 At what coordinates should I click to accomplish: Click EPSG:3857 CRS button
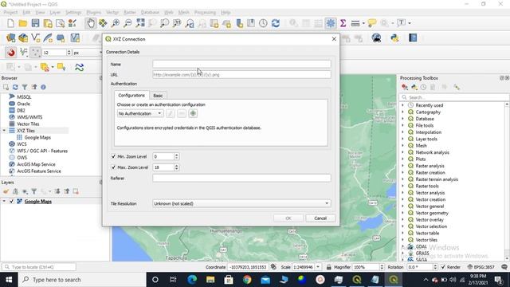point(481,267)
